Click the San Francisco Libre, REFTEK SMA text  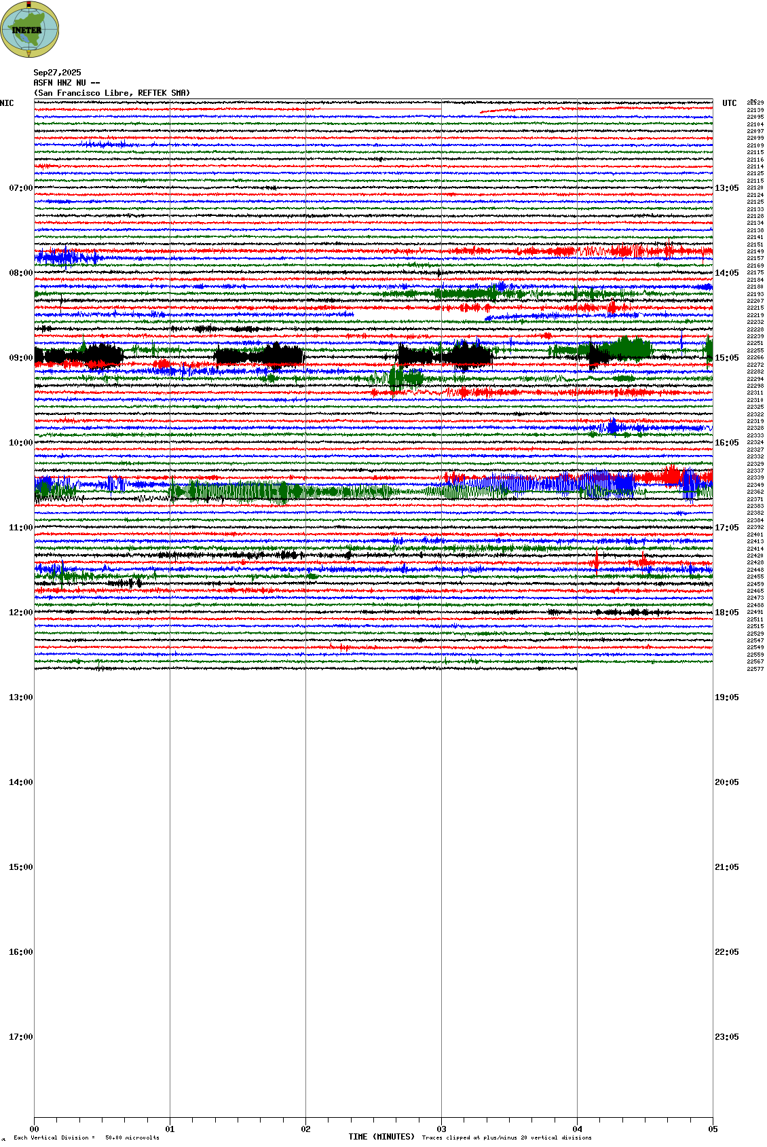tap(112, 93)
